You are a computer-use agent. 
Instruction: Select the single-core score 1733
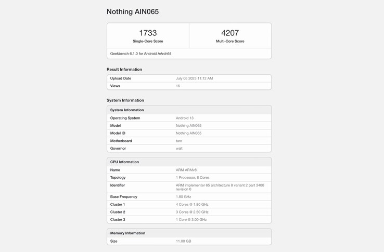click(x=148, y=33)
